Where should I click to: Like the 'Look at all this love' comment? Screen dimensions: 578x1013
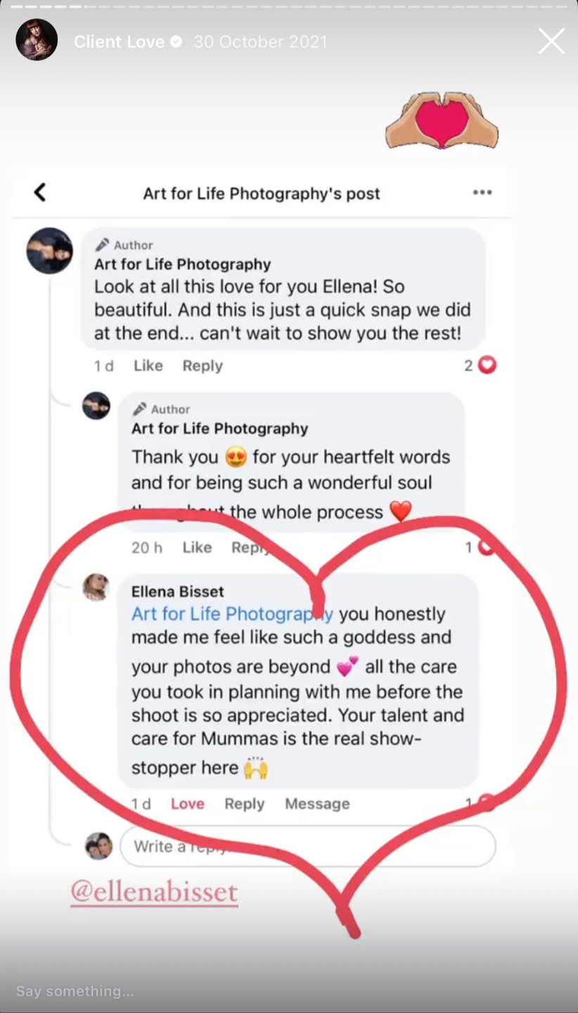pos(148,366)
